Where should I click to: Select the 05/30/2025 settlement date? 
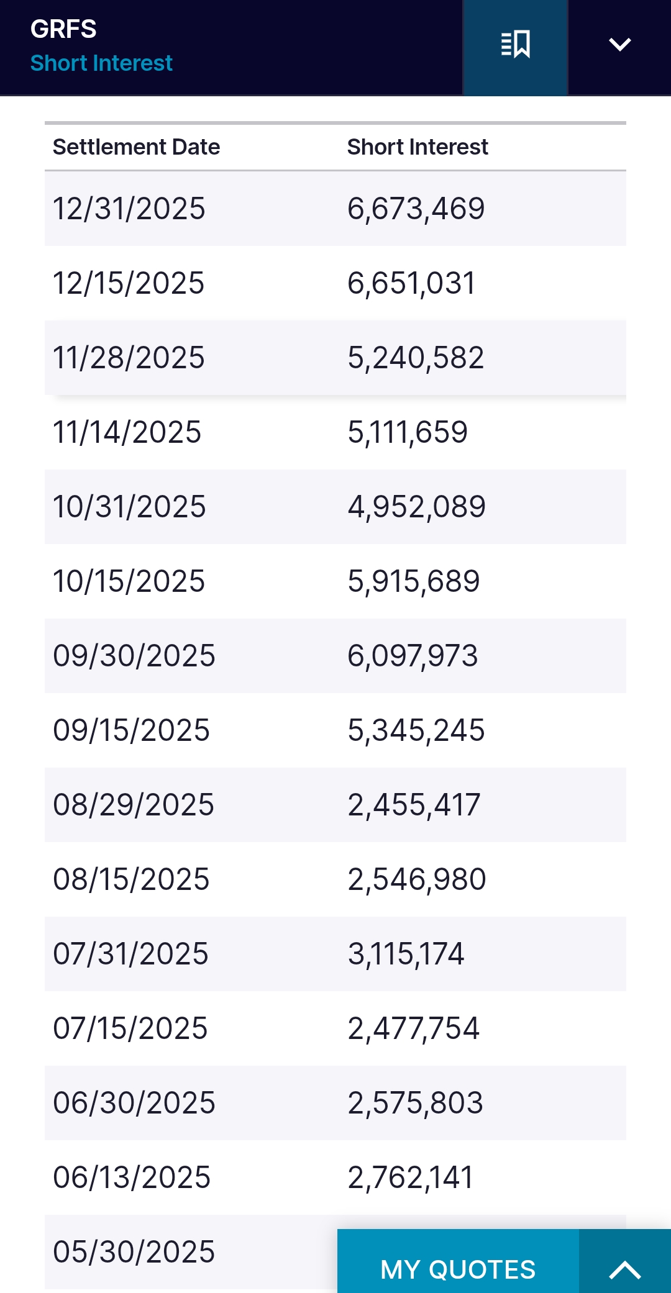tap(134, 1252)
